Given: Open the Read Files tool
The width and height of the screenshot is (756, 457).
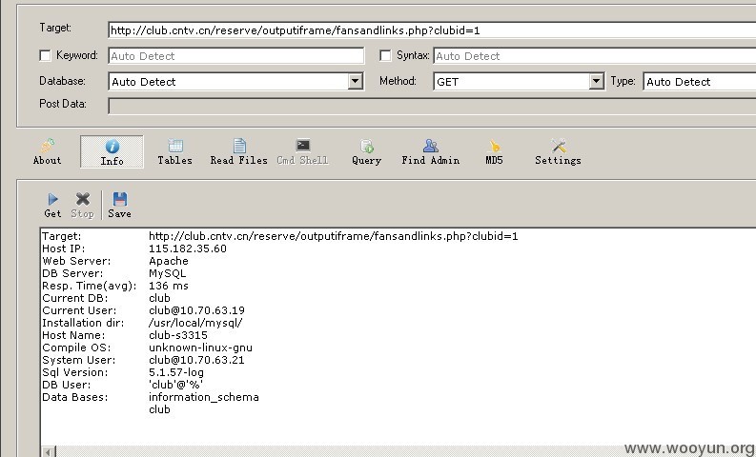Looking at the screenshot, I should coord(238,152).
